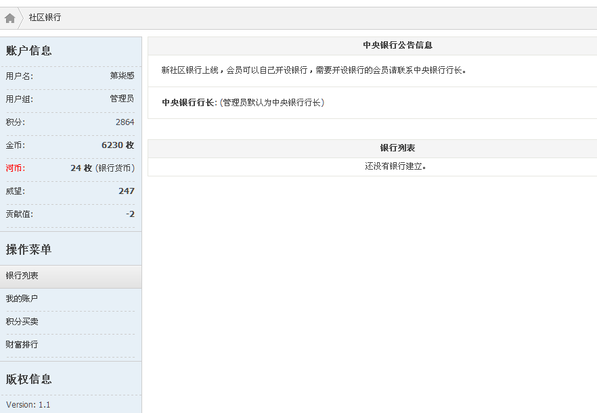The image size is (597, 413).
Task: Click the 还没有银行建立 message
Action: [x=395, y=166]
